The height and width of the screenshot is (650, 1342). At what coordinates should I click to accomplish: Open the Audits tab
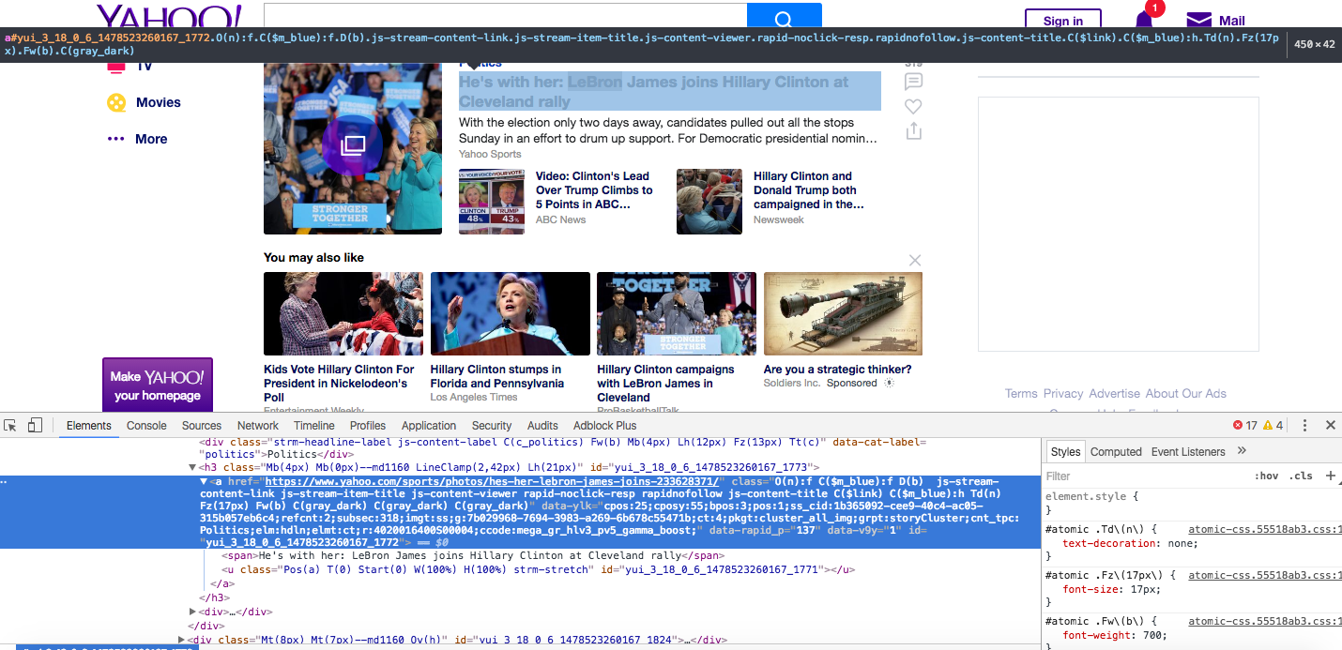coord(542,426)
